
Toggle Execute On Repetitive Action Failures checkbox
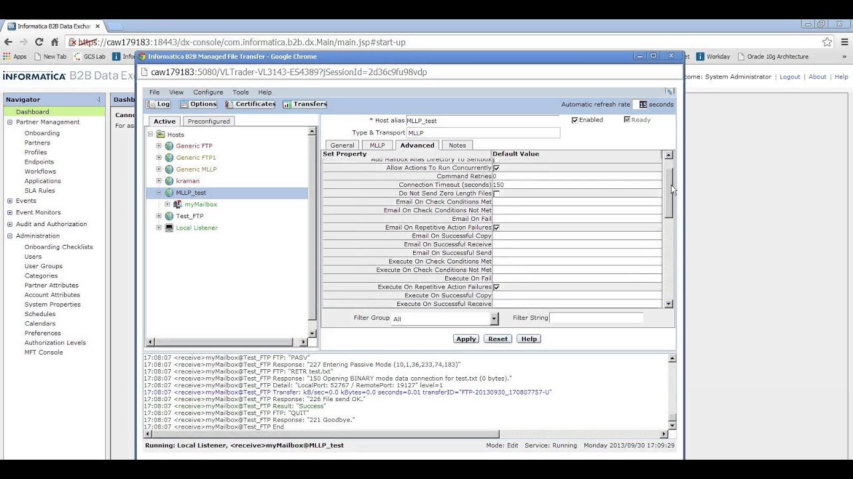tap(496, 287)
